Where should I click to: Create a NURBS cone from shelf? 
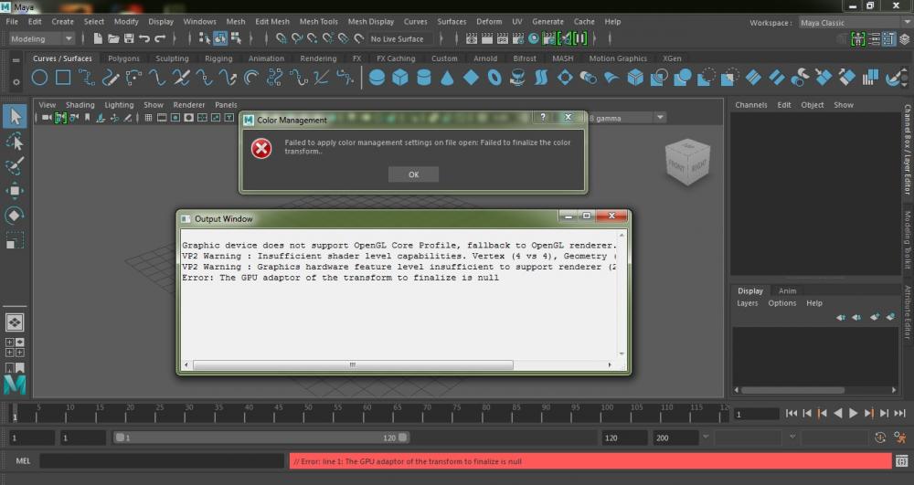447,78
